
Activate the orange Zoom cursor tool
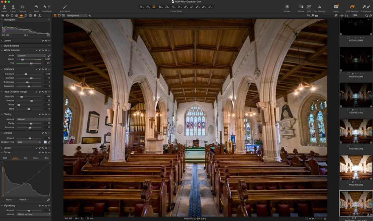[x=154, y=7]
